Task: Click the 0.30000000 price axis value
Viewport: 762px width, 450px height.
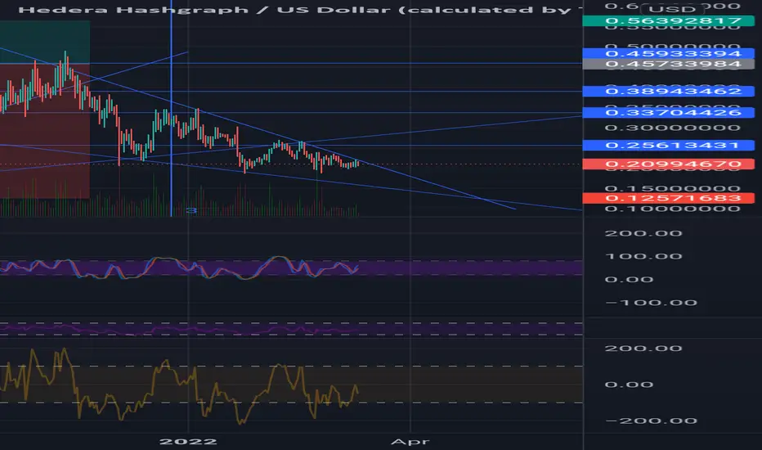Action: click(x=673, y=128)
